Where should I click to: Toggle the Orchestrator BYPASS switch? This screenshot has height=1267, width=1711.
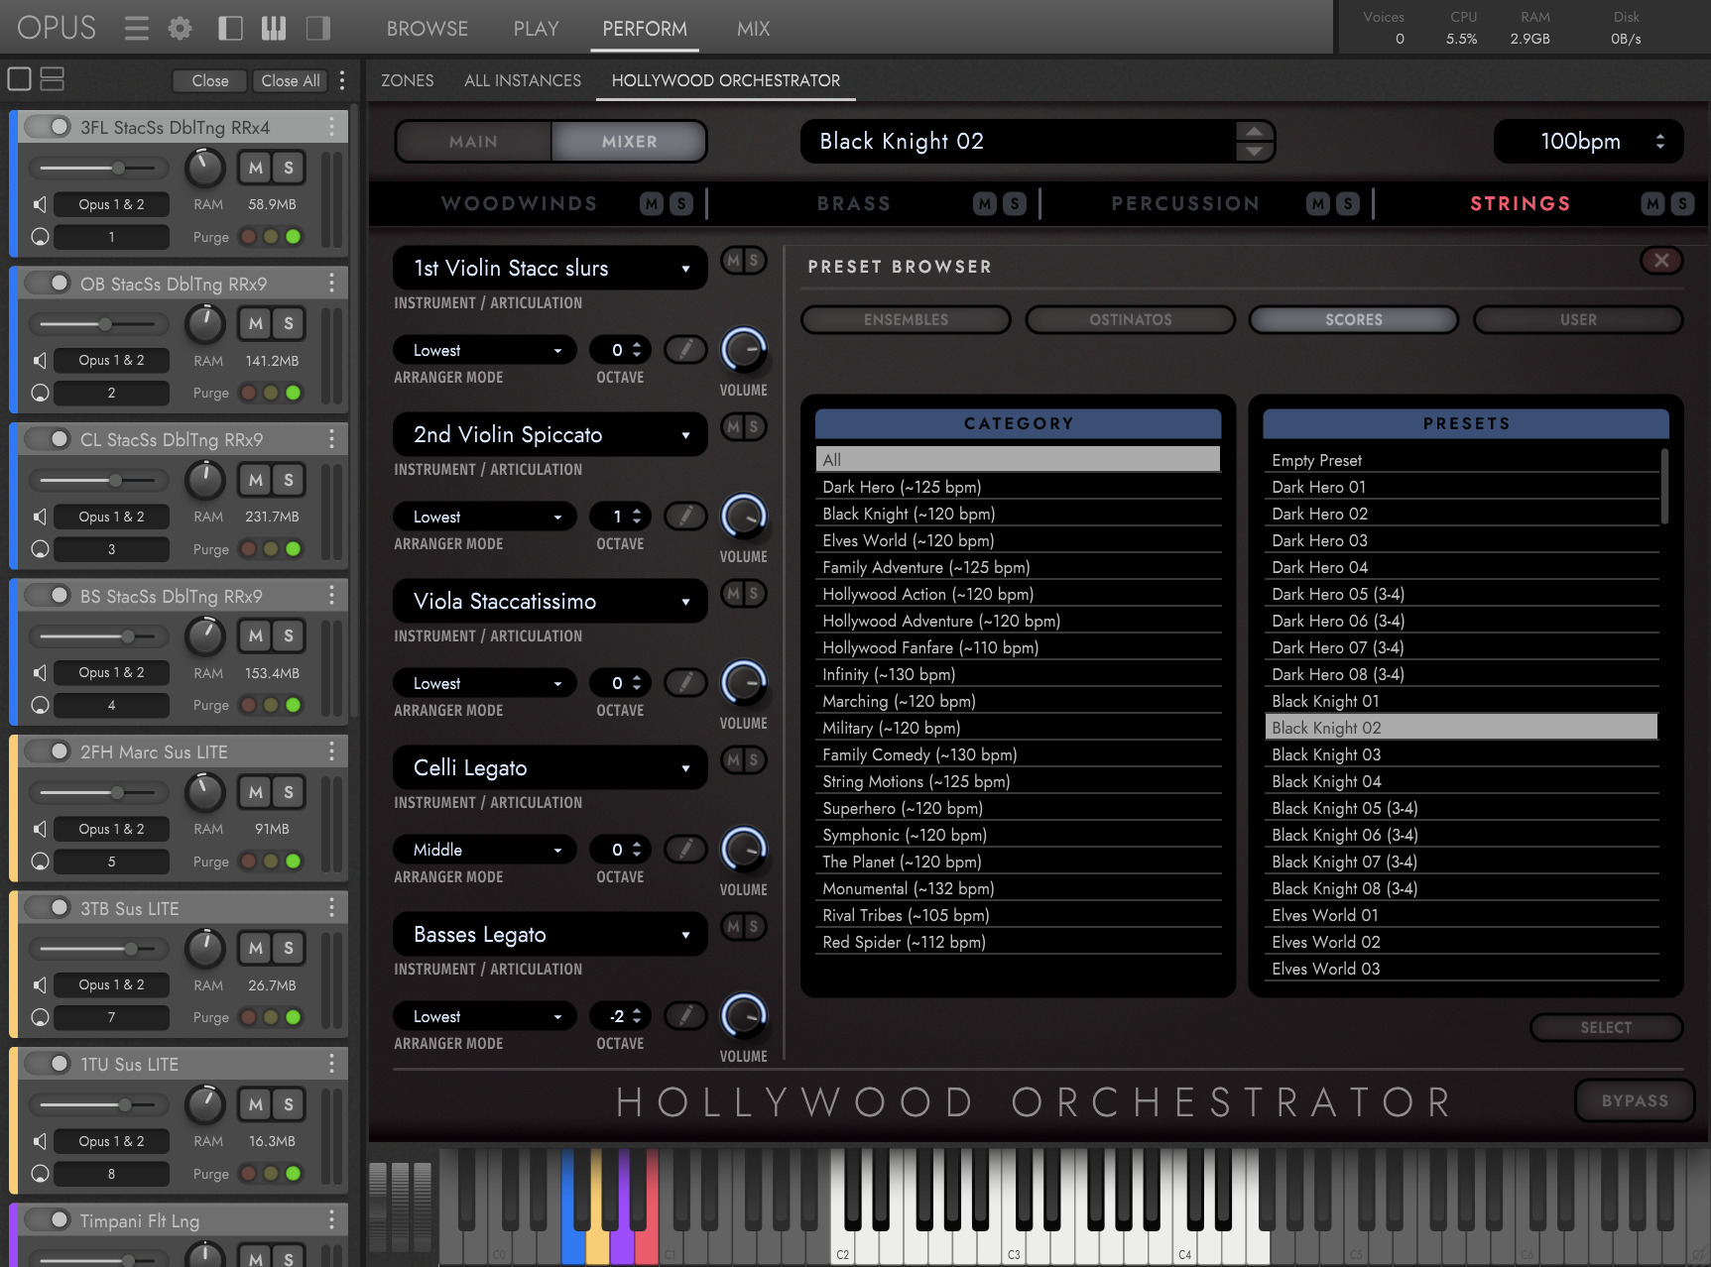coord(1635,1100)
